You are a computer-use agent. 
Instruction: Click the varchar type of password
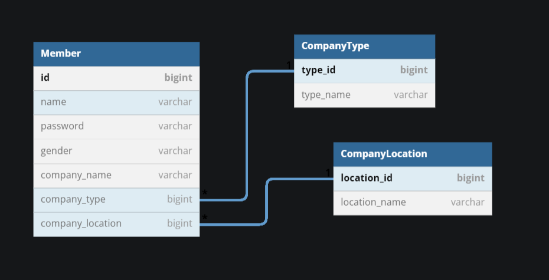(175, 126)
